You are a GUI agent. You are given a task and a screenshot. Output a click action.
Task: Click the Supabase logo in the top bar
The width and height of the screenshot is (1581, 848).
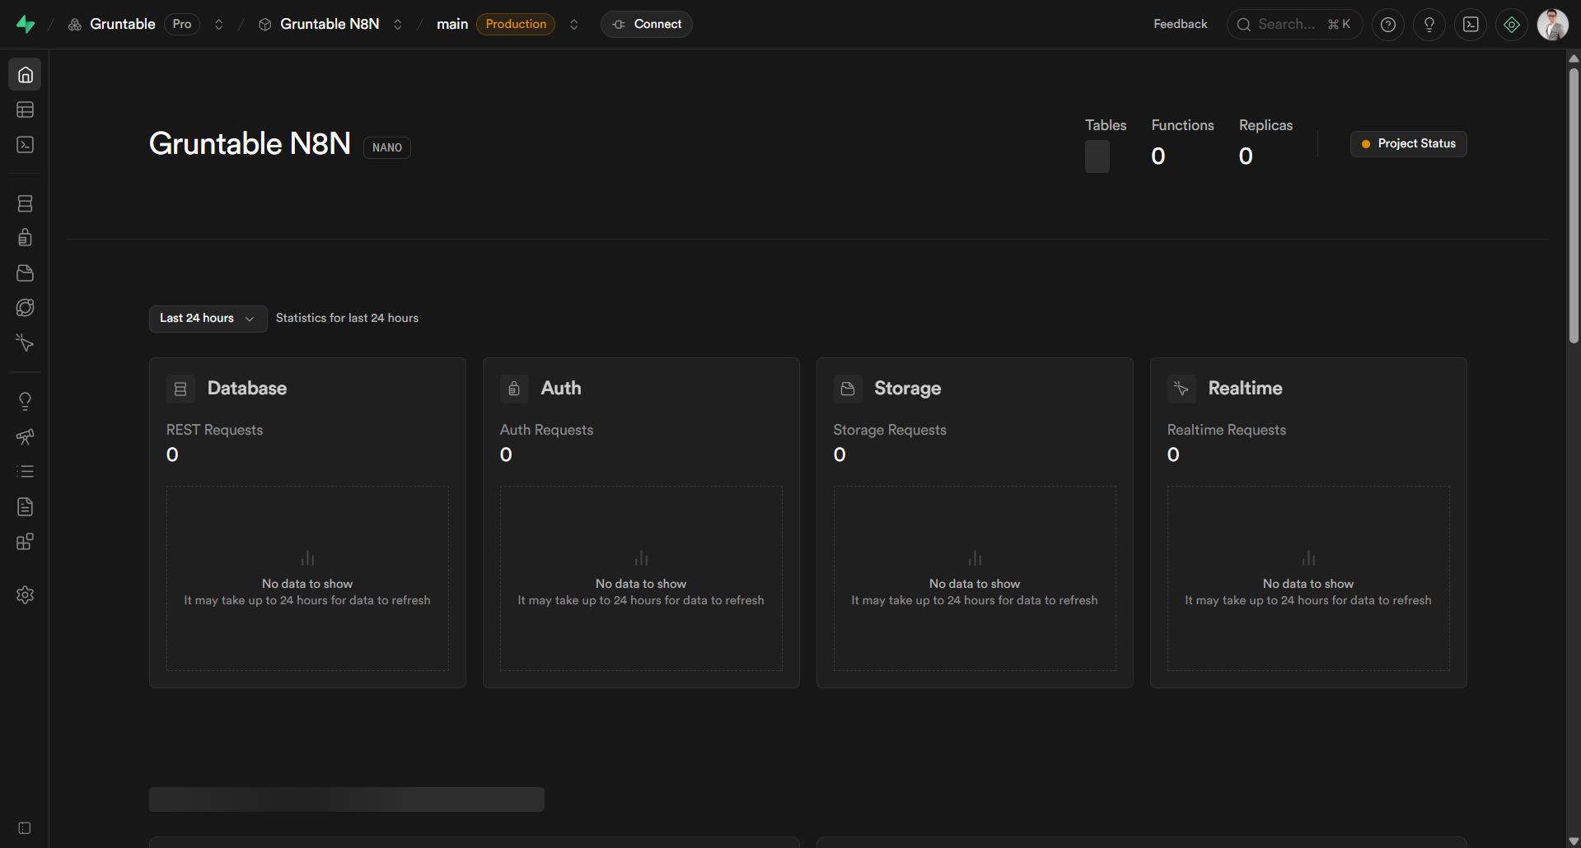pos(26,24)
